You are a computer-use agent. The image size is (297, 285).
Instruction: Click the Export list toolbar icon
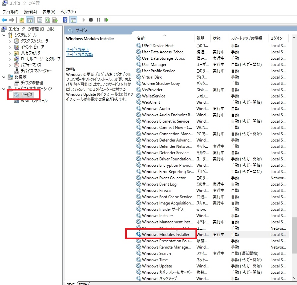point(55,20)
